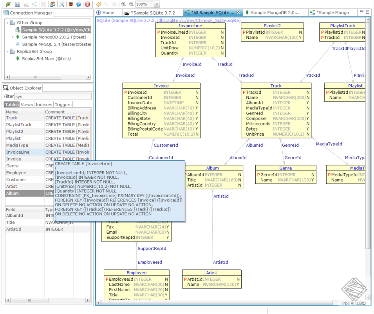
Task: Select the Employee row in tables list
Action: click(30, 172)
